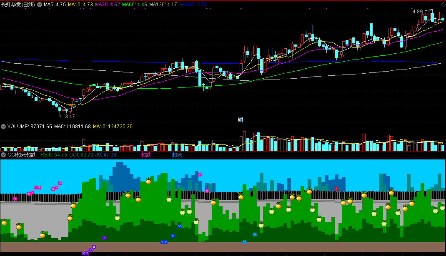The width and height of the screenshot is (446, 256).
Task: Select the MA60: 4.46 label
Action: 135,5
